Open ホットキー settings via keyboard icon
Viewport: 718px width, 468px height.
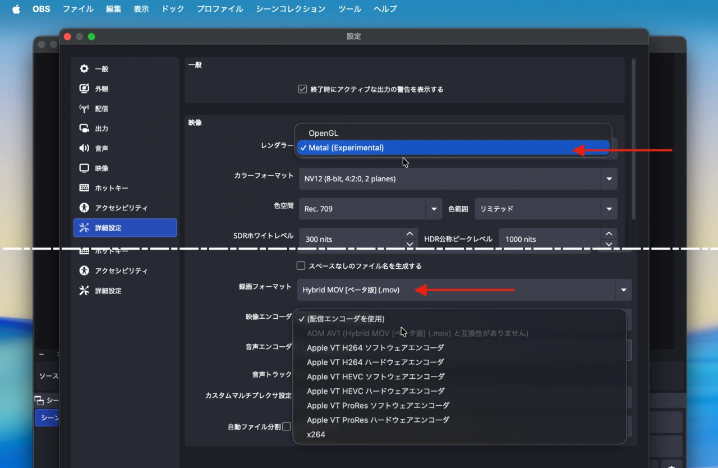pyautogui.click(x=83, y=187)
